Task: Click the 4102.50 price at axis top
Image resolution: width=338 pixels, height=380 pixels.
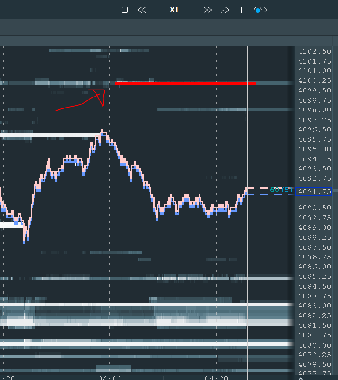Action: (314, 51)
